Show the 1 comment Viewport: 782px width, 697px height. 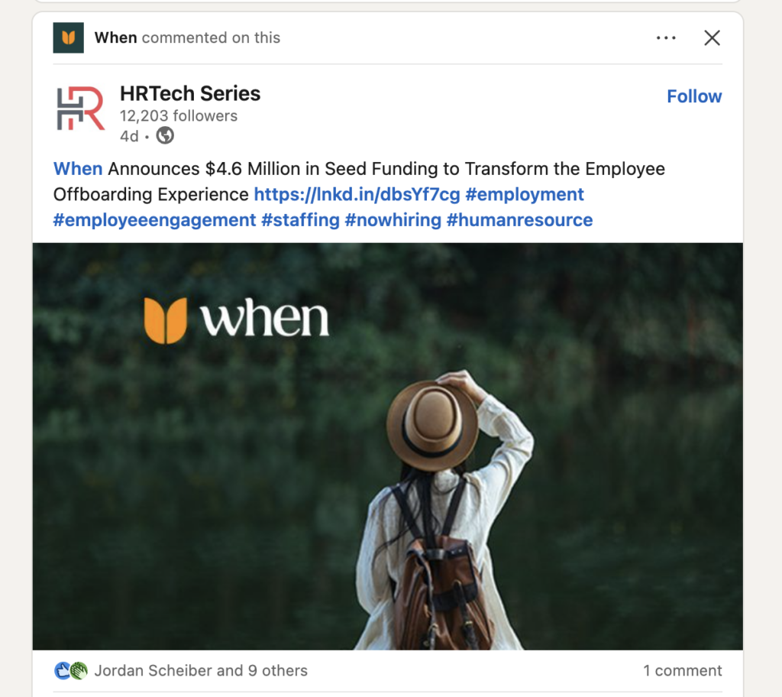(682, 670)
